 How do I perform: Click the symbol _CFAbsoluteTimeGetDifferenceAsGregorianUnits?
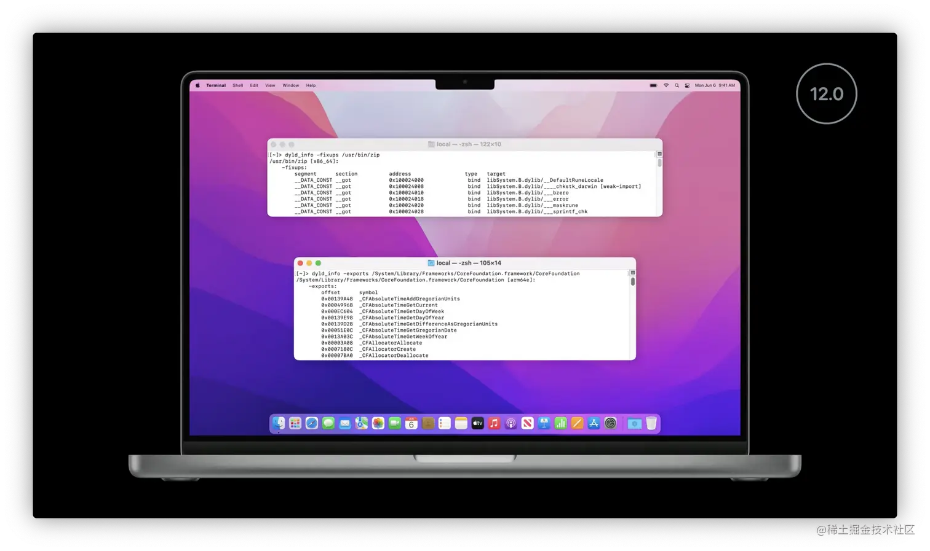429,324
